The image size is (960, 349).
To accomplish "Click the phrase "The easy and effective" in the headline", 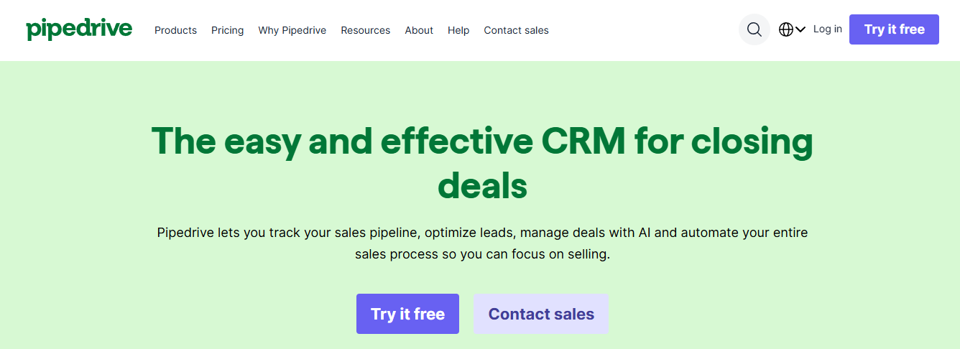I will point(341,140).
